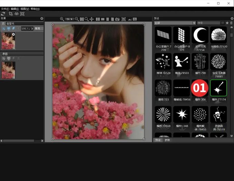Open the 文件(F) menu
The image size is (234, 181).
[5, 9]
